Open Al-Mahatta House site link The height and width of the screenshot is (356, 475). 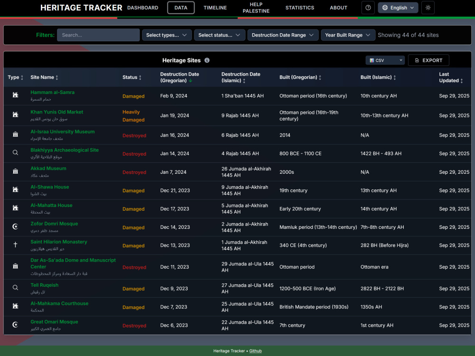[x=51, y=205]
